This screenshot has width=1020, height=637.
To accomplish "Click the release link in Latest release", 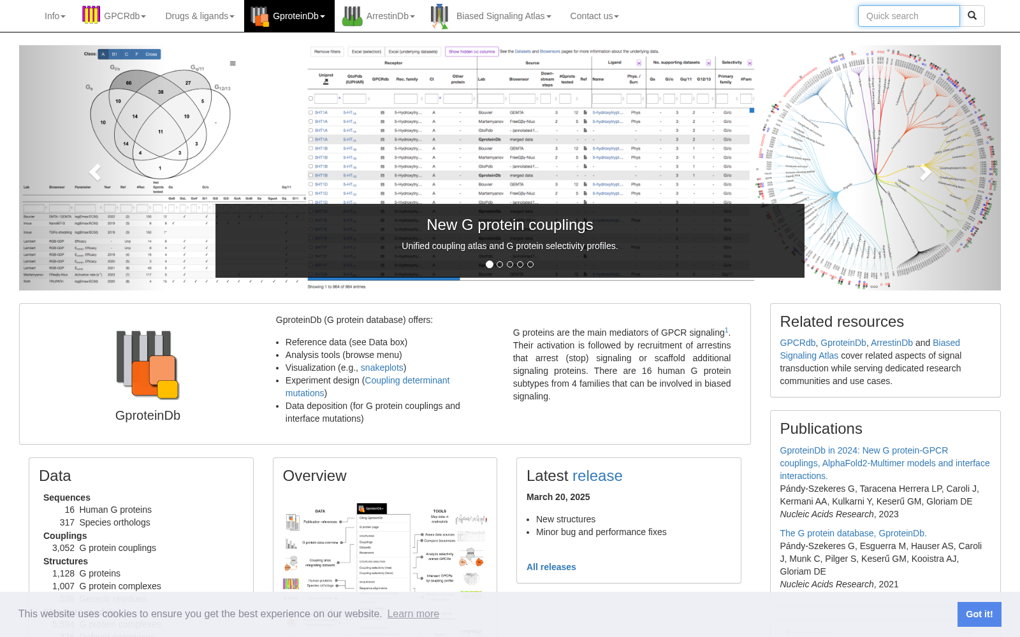I will [597, 476].
